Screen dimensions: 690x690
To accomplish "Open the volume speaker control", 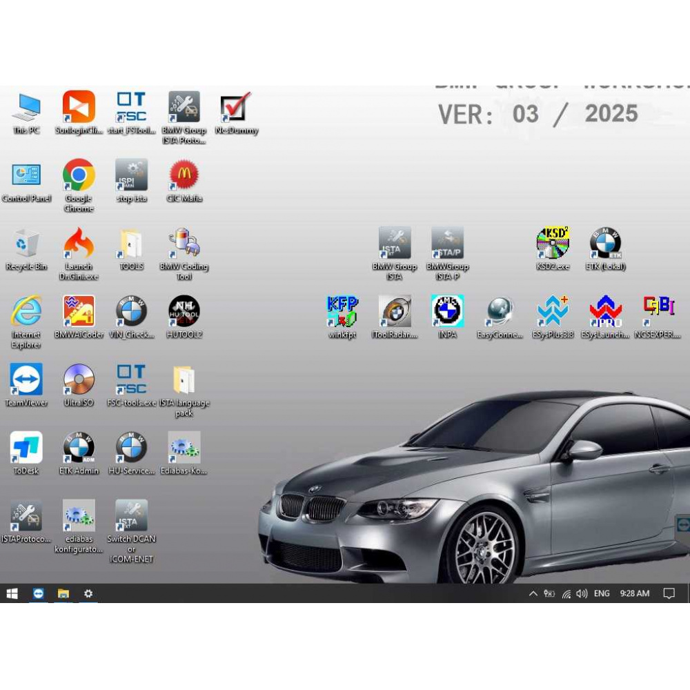I will (582, 593).
